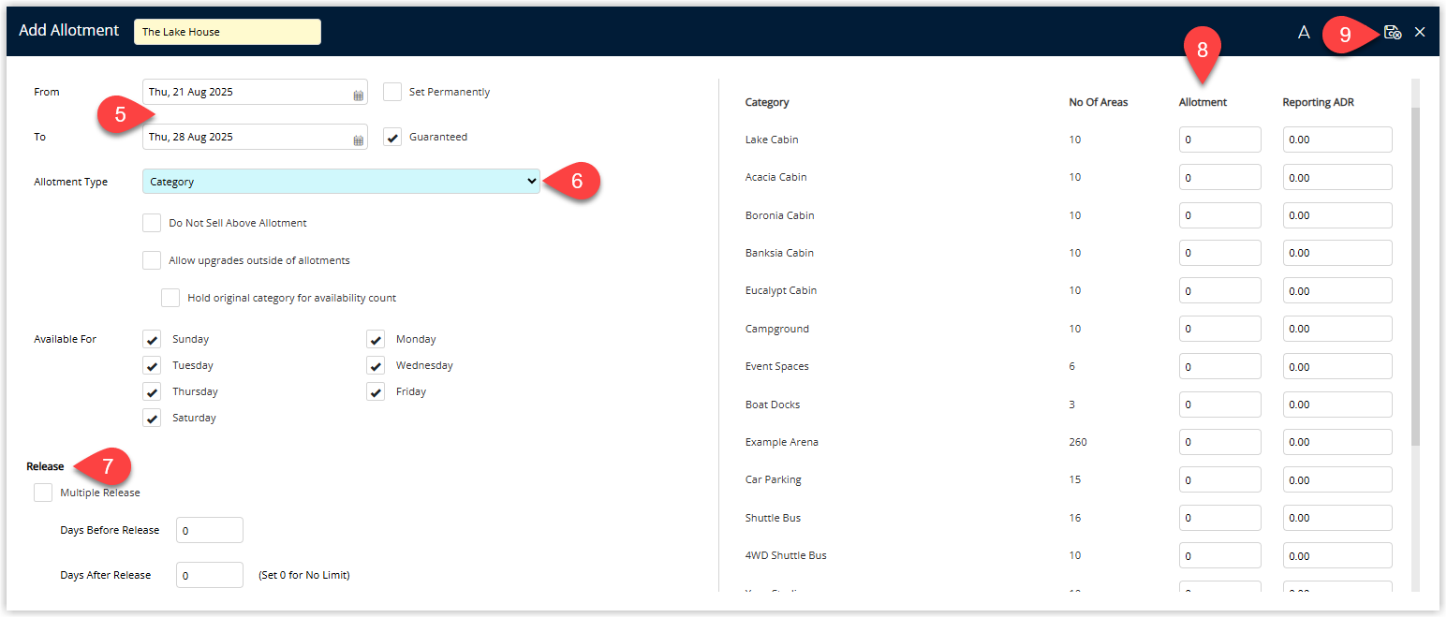Enable the Multiple Release checkbox

[43, 493]
